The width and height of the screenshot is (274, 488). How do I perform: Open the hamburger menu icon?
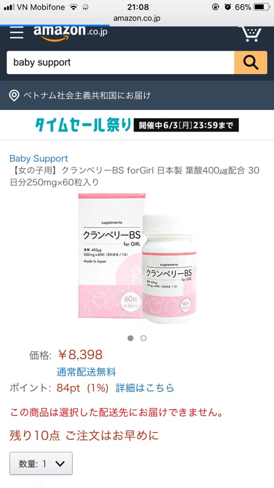16,33
